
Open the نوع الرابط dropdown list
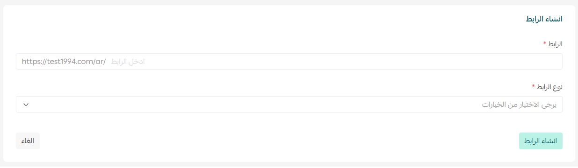[289, 105]
